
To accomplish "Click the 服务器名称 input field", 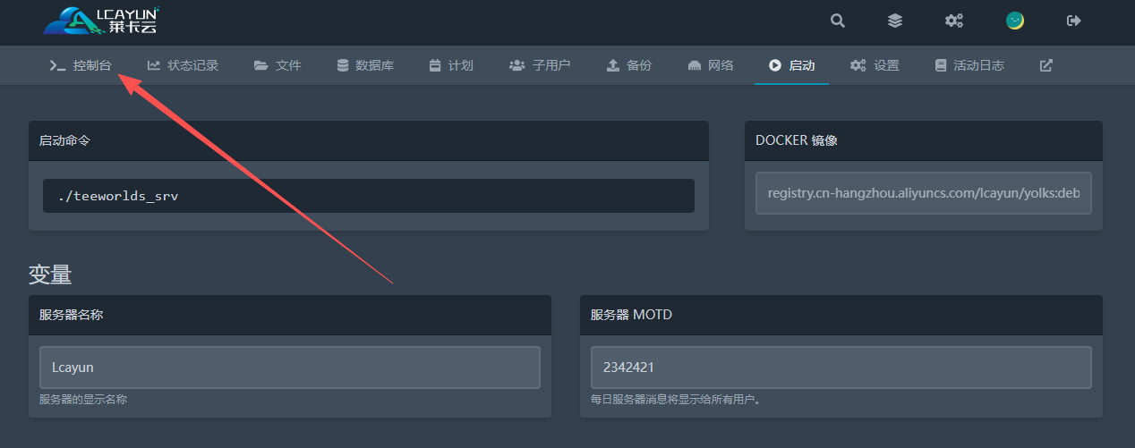I will pyautogui.click(x=289, y=368).
